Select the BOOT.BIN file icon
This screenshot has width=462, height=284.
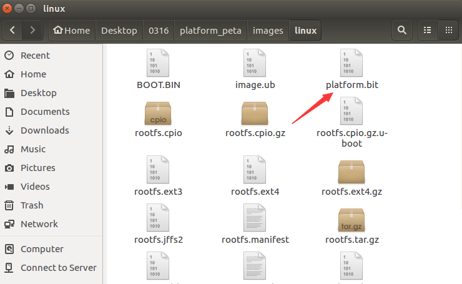[x=158, y=63]
